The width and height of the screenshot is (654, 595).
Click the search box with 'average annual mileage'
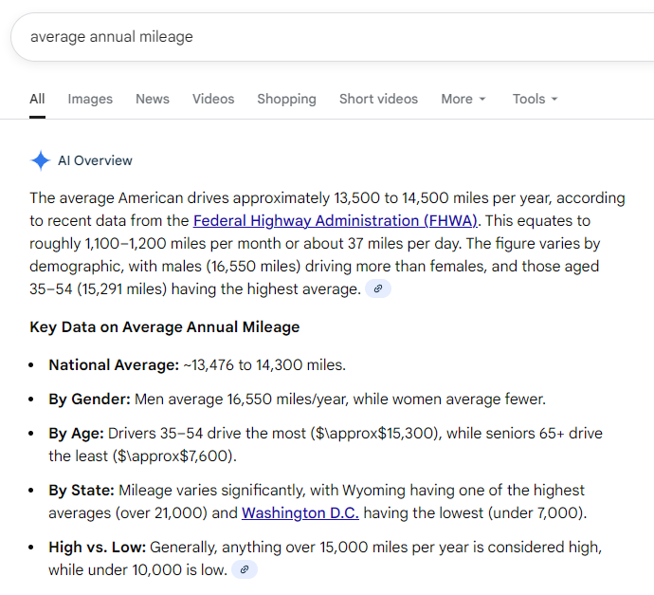point(334,37)
